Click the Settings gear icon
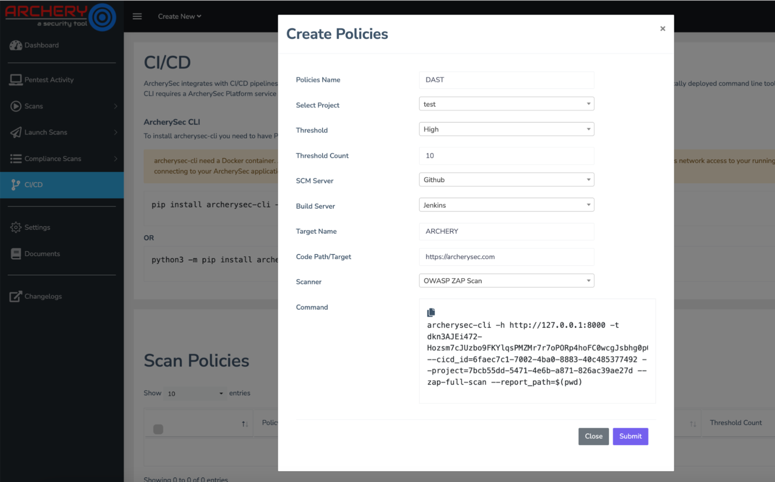The width and height of the screenshot is (775, 482). (16, 227)
